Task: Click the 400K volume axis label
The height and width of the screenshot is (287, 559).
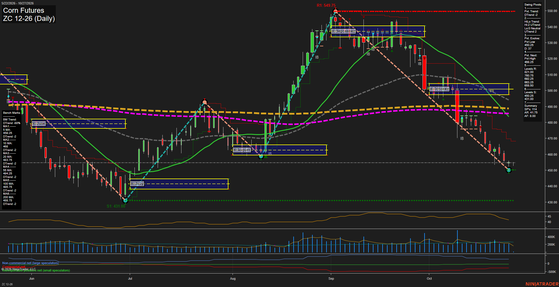Action: 551,237
